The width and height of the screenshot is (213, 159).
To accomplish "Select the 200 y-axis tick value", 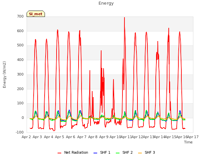I will [20, 89].
